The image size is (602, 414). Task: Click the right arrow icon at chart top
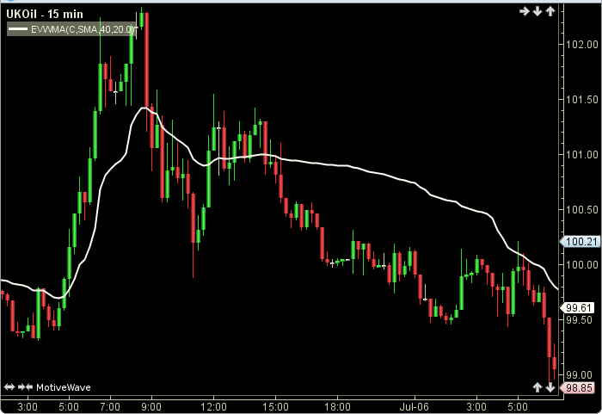coord(524,11)
